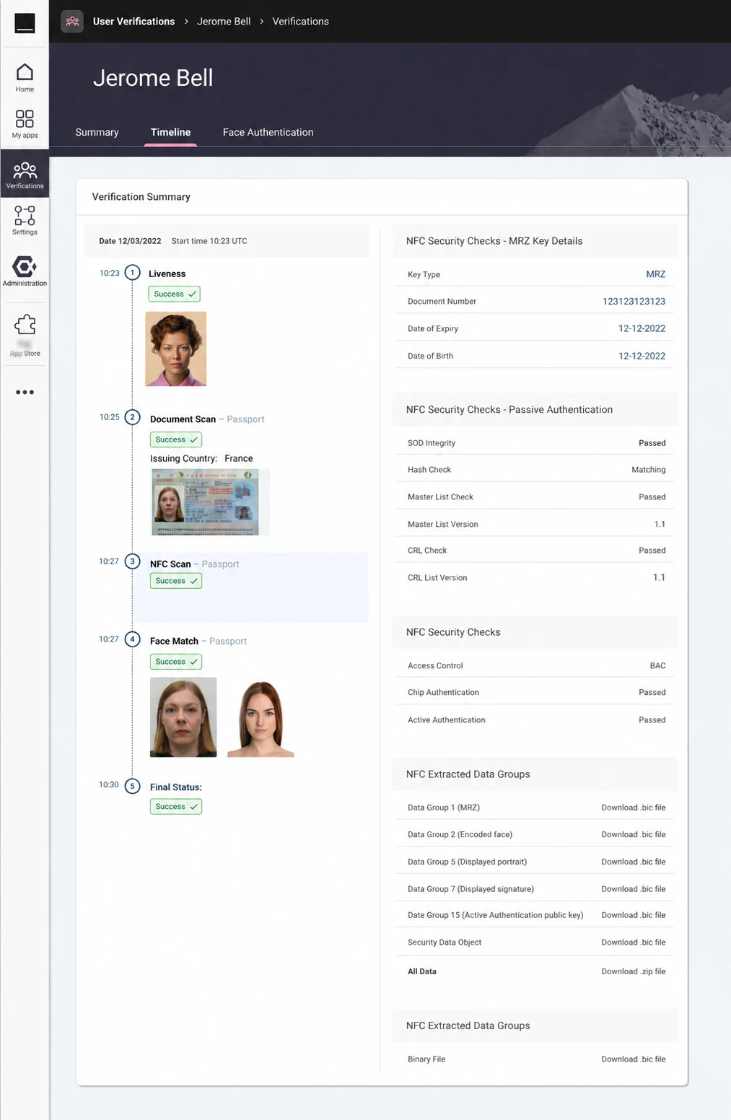Click Verification Summary heading
Viewport: 731px width, 1120px height.
click(141, 197)
